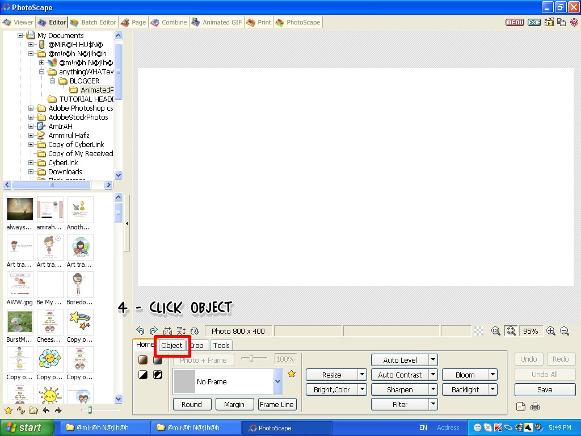The width and height of the screenshot is (581, 436).
Task: Click the undo arrow icon above the Home tab
Action: pos(140,331)
